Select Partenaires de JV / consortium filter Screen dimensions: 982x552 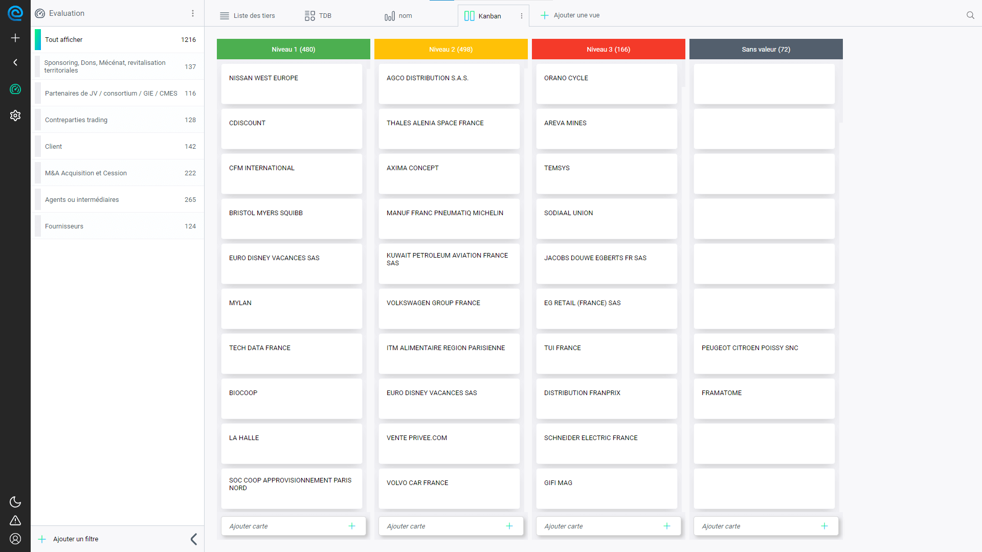pos(119,93)
